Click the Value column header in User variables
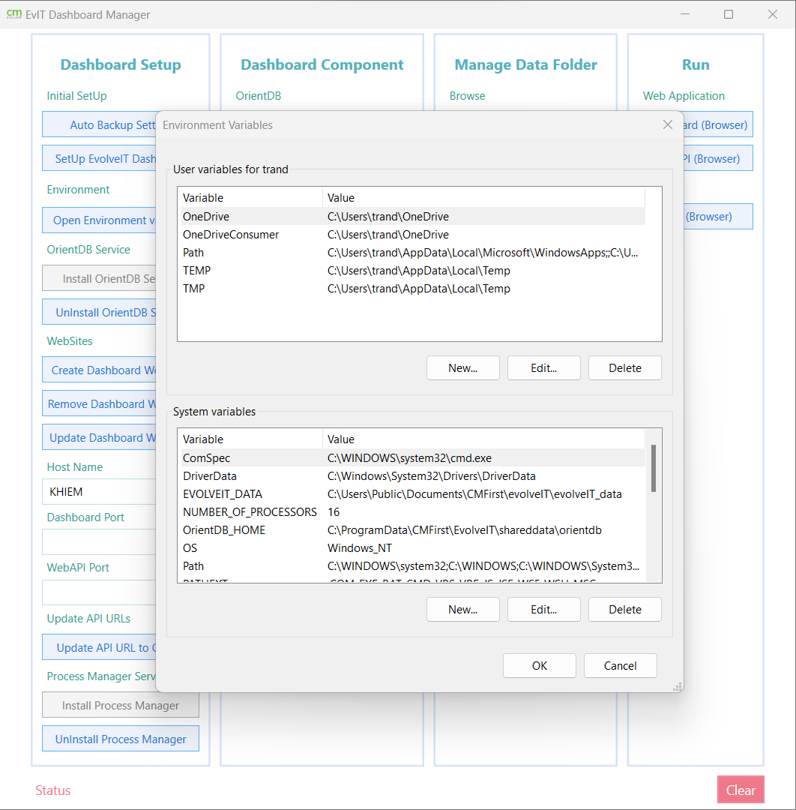The height and width of the screenshot is (810, 796). tap(483, 198)
